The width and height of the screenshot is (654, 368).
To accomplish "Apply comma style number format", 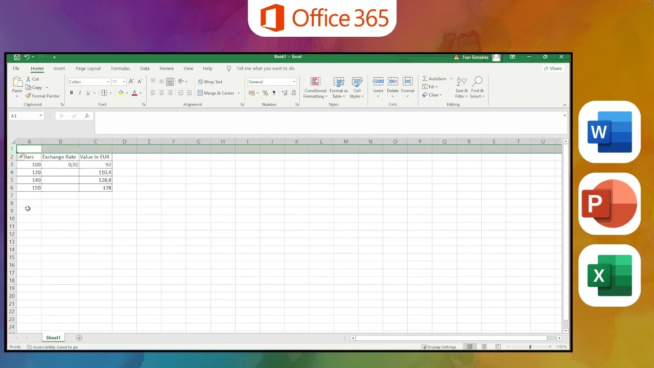I will (274, 93).
